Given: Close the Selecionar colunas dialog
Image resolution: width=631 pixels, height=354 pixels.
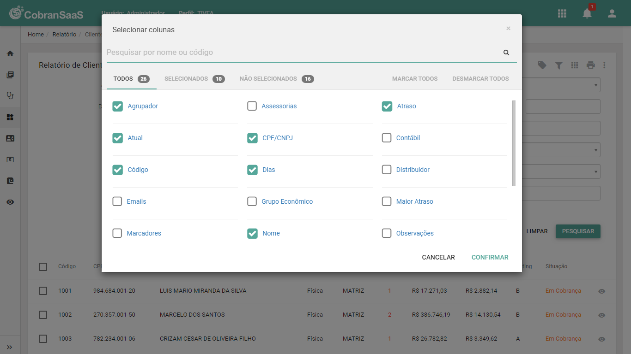Looking at the screenshot, I should point(508,29).
